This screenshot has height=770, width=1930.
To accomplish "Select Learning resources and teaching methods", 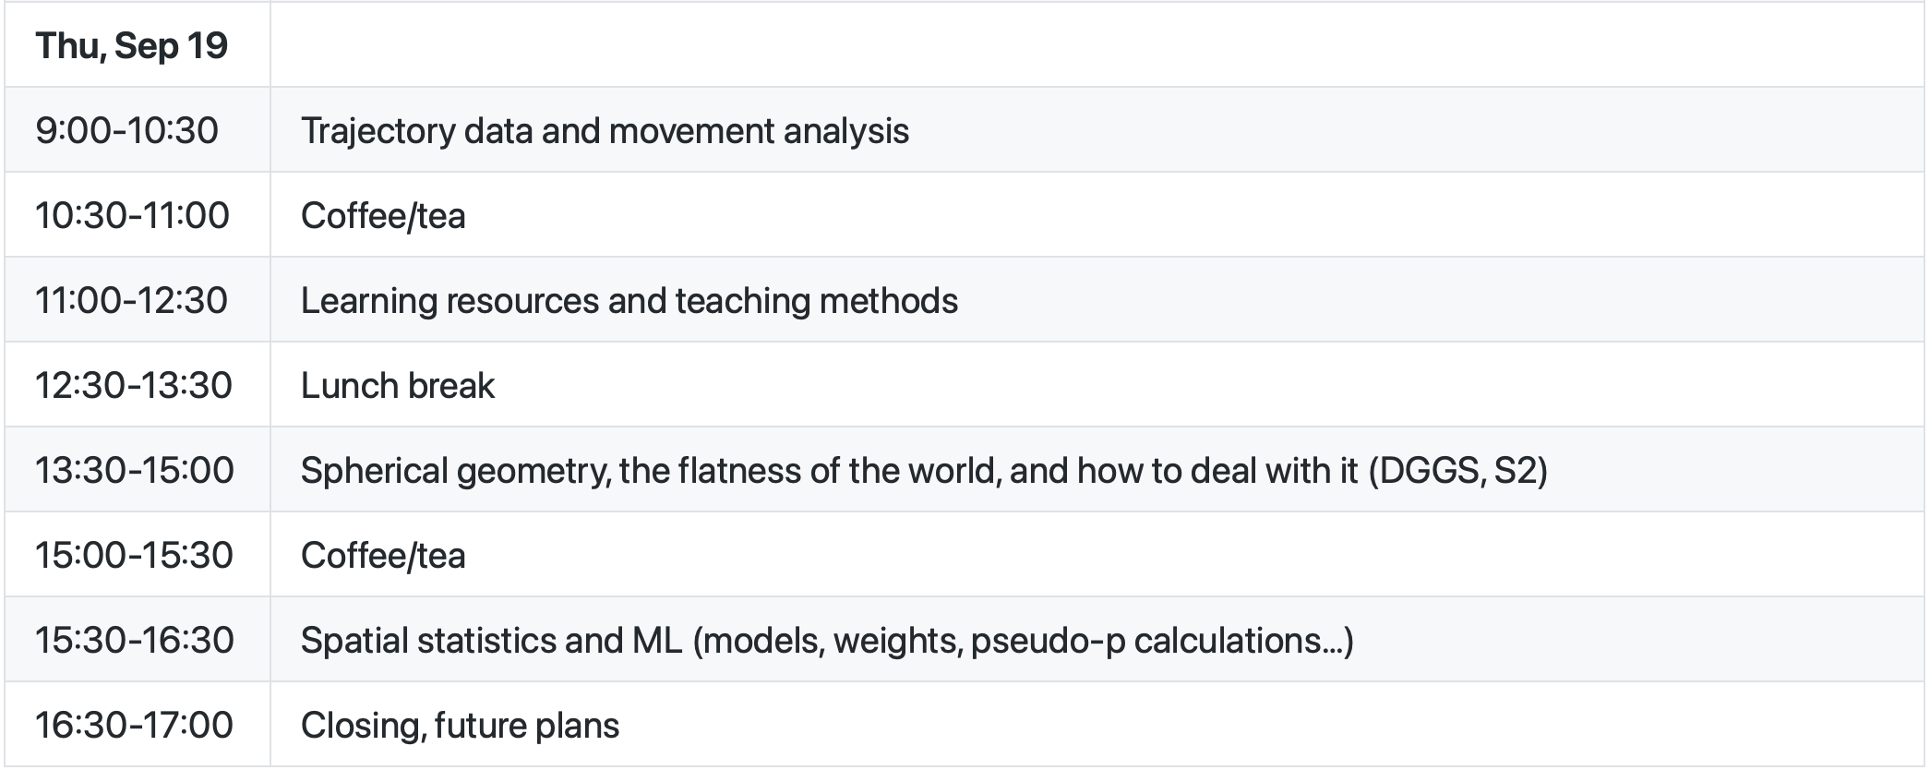I will pos(629,301).
